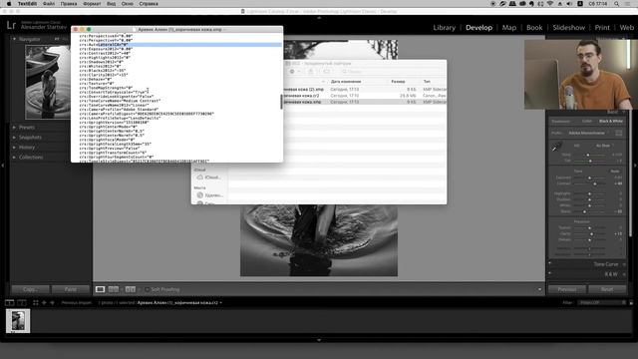Open the Library module

pos(444,27)
